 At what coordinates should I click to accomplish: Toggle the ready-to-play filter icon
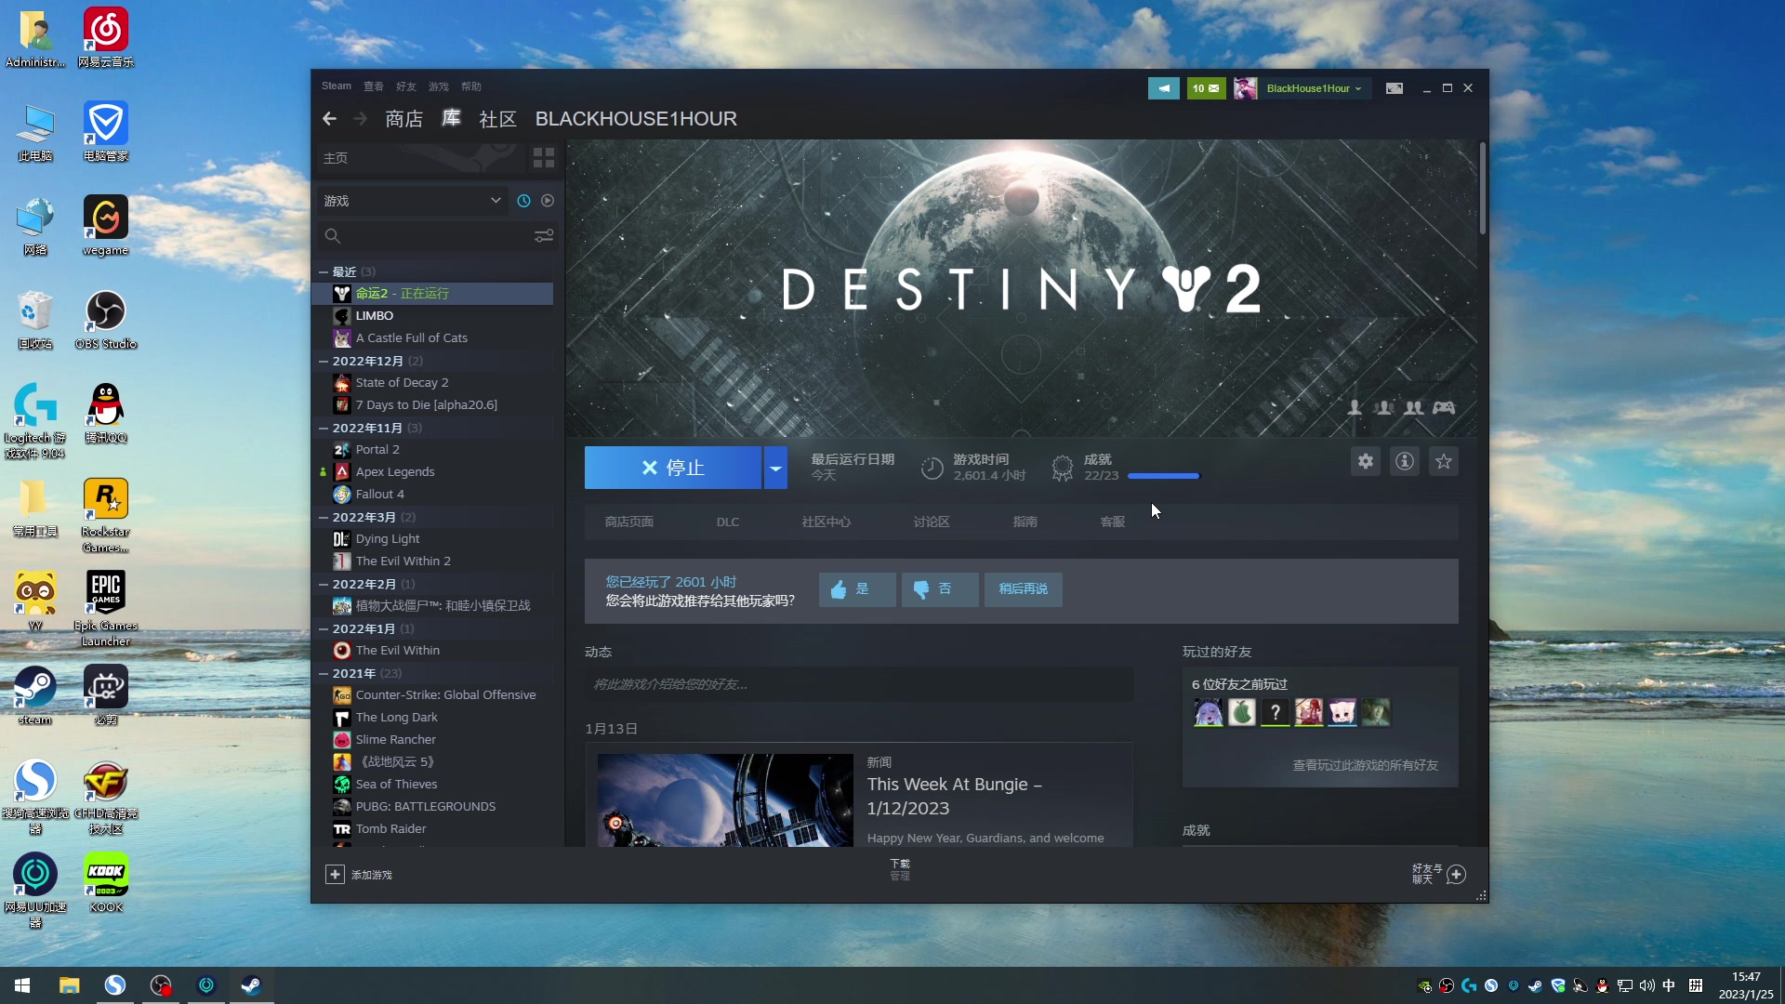pos(548,201)
